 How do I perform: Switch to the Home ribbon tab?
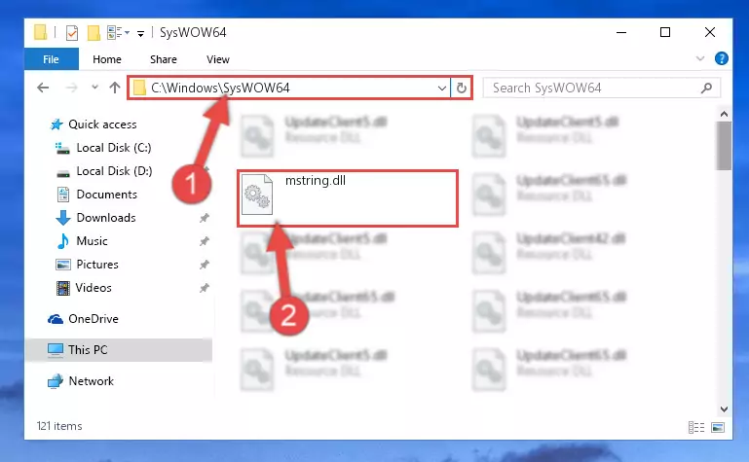point(107,59)
